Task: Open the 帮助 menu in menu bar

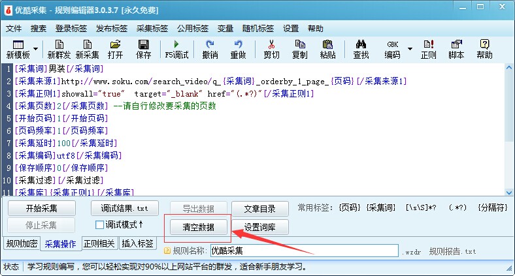Action: tap(316, 29)
